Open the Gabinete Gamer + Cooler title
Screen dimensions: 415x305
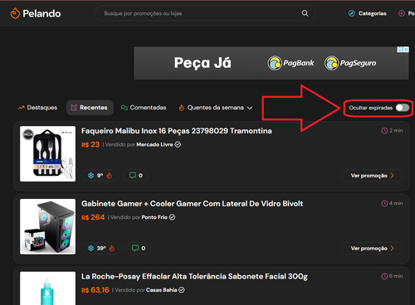point(193,204)
